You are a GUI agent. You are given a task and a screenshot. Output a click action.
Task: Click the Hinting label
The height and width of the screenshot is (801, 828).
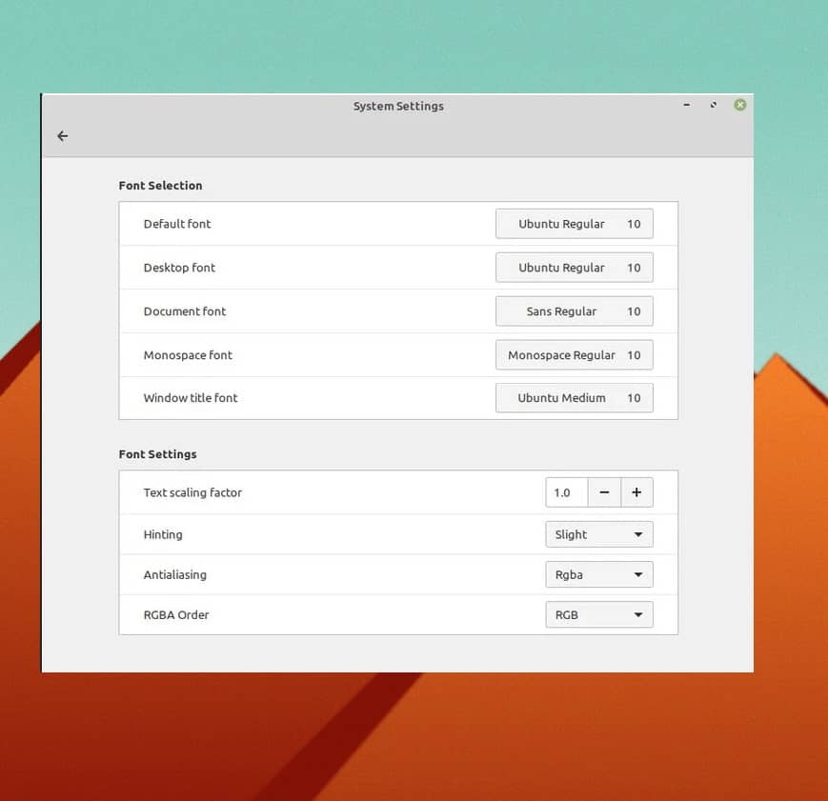click(x=163, y=534)
